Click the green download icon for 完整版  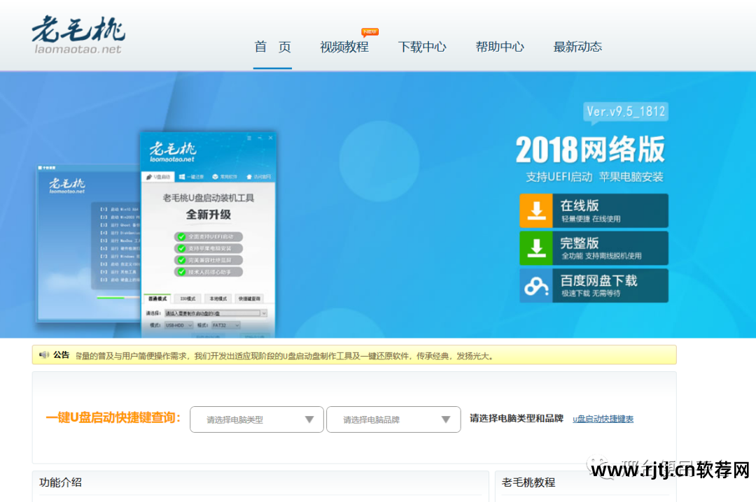click(x=536, y=248)
